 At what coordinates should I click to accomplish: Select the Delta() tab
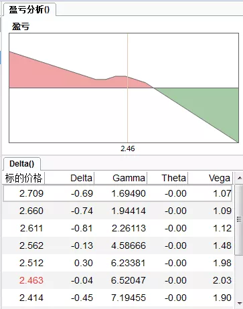22,164
